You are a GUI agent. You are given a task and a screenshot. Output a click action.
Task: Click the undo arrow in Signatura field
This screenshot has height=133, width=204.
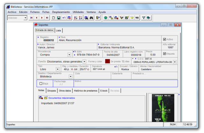(x=116, y=67)
